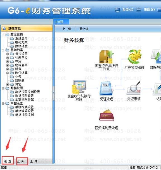Collapse the 数据权限 tree node

pos(3,88)
